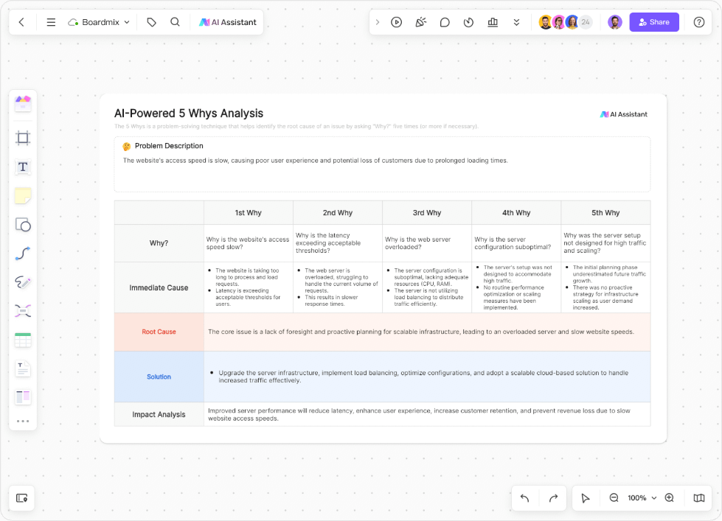This screenshot has height=521, width=722.
Task: Collapse the right toolbar with chevron arrow
Action: pyautogui.click(x=377, y=22)
